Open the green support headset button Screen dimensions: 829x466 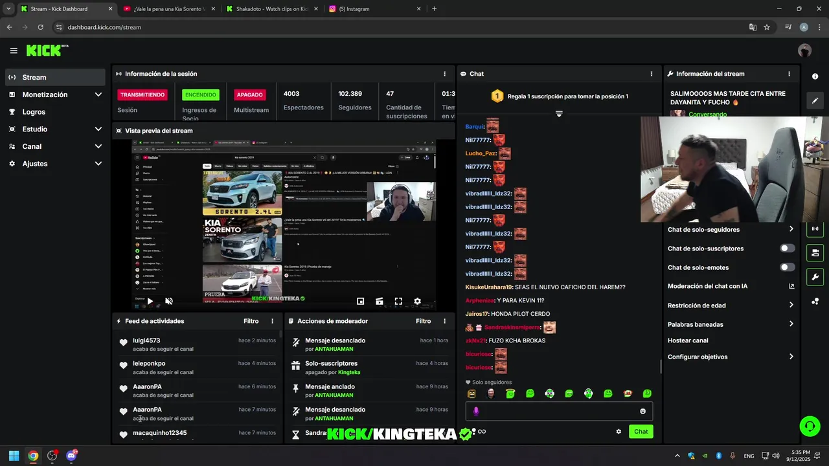coord(810,426)
